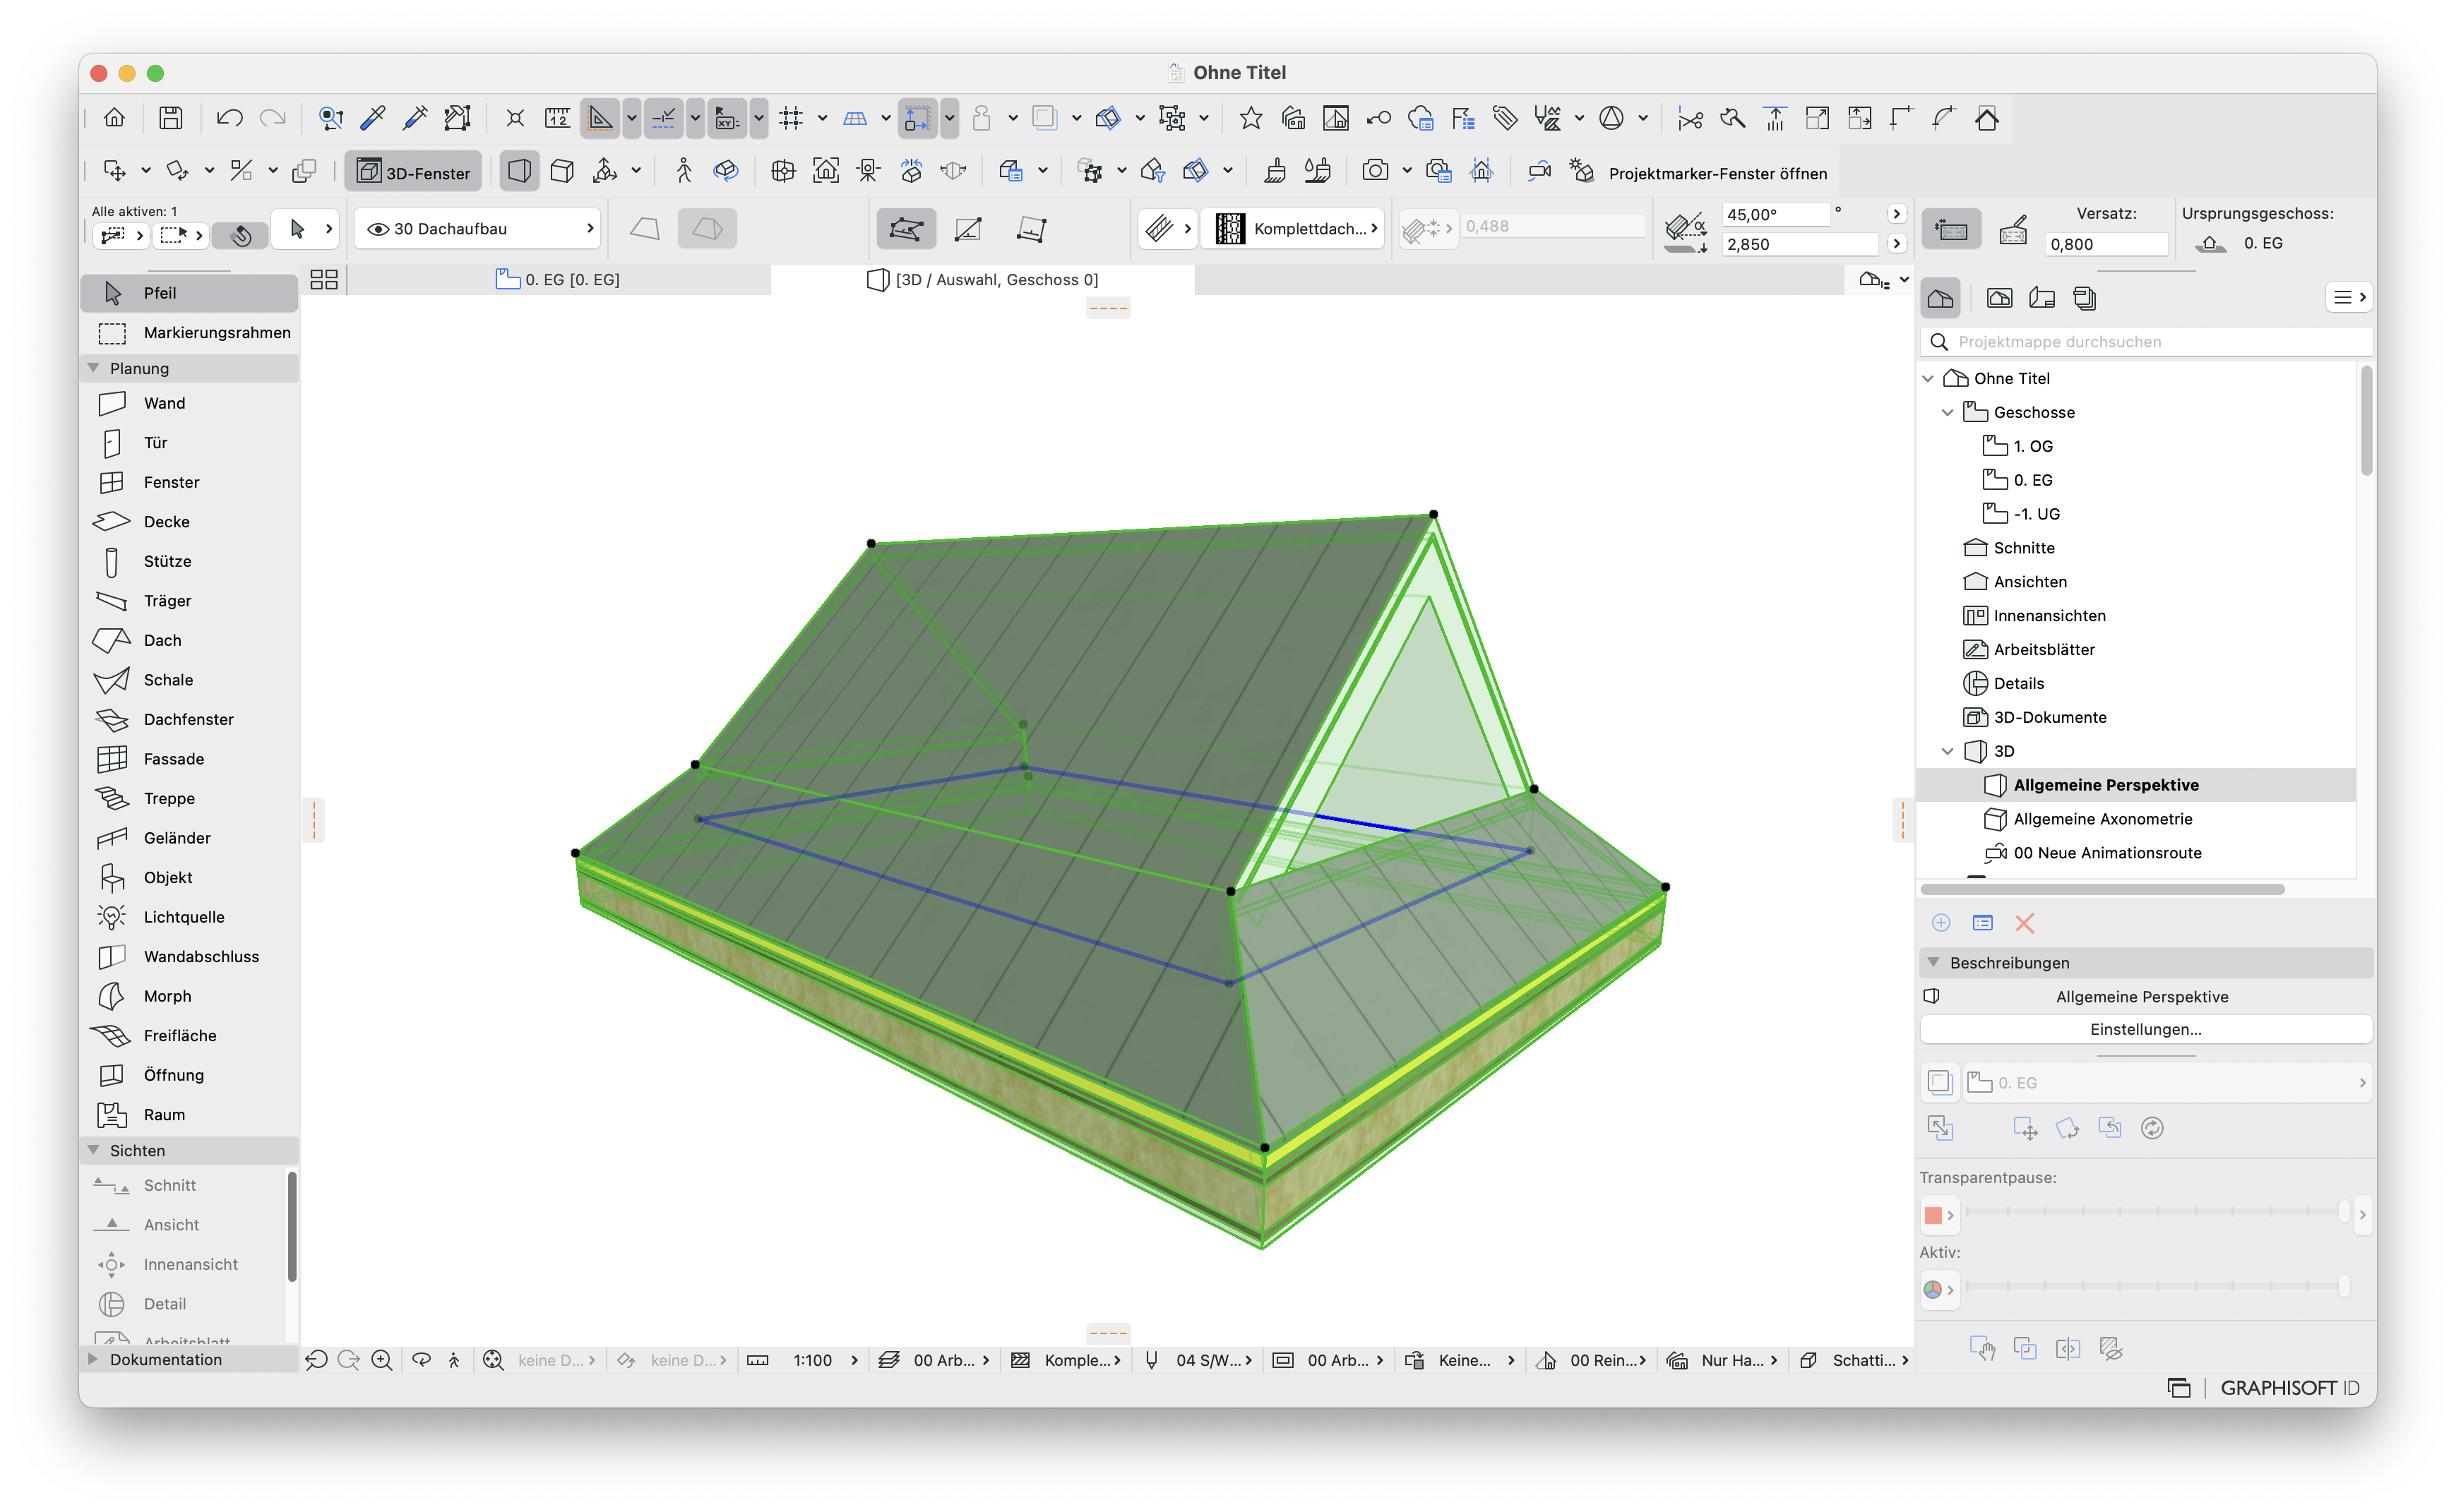Toggle layer visibility eye for 30 Dachaufbau
The width and height of the screenshot is (2456, 1512).
point(377,228)
